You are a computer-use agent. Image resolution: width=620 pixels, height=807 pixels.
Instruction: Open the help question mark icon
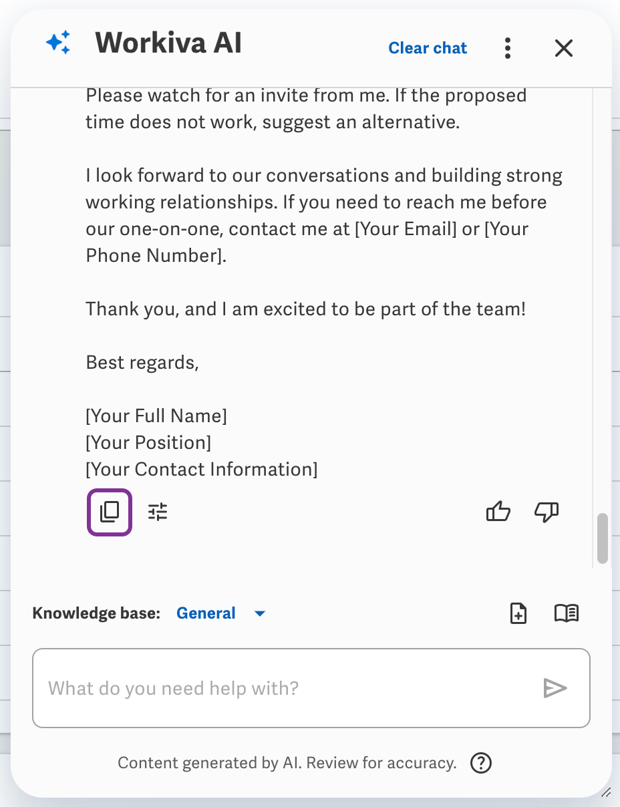pos(481,763)
